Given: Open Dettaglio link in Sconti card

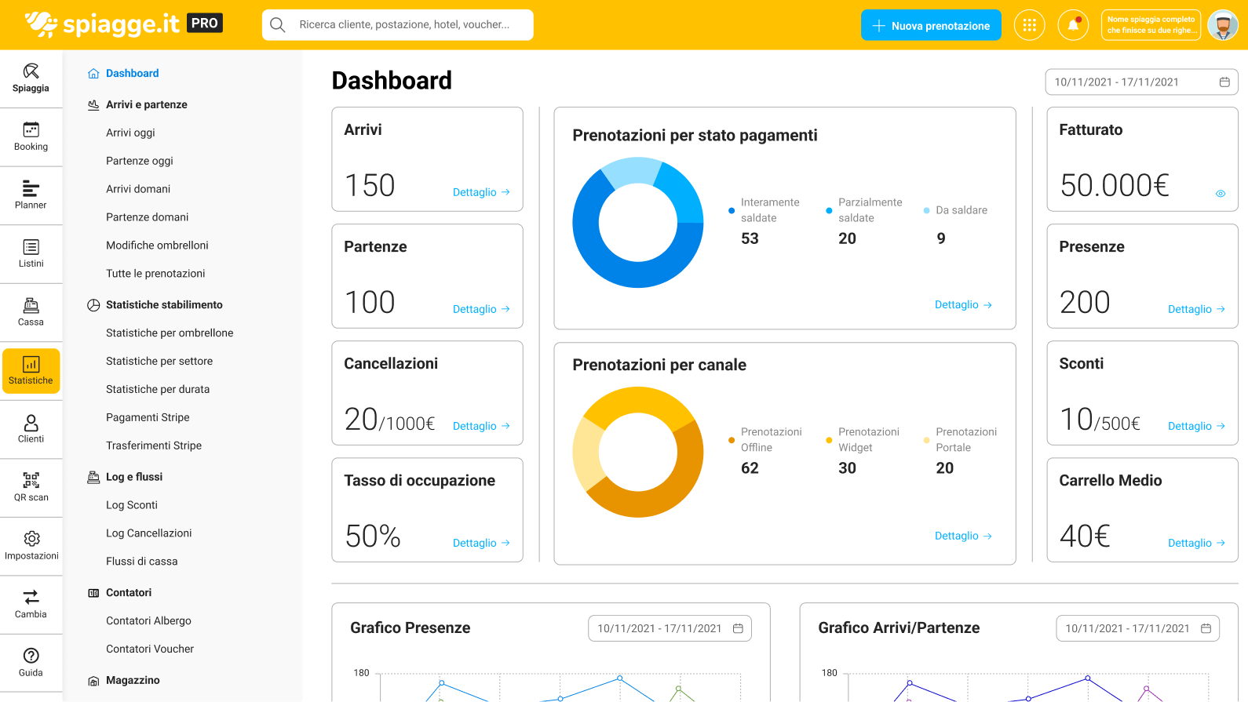Looking at the screenshot, I should pyautogui.click(x=1196, y=427).
